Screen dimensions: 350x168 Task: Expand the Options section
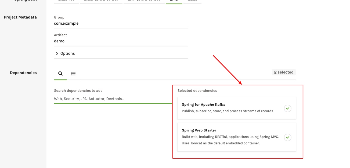click(x=65, y=53)
